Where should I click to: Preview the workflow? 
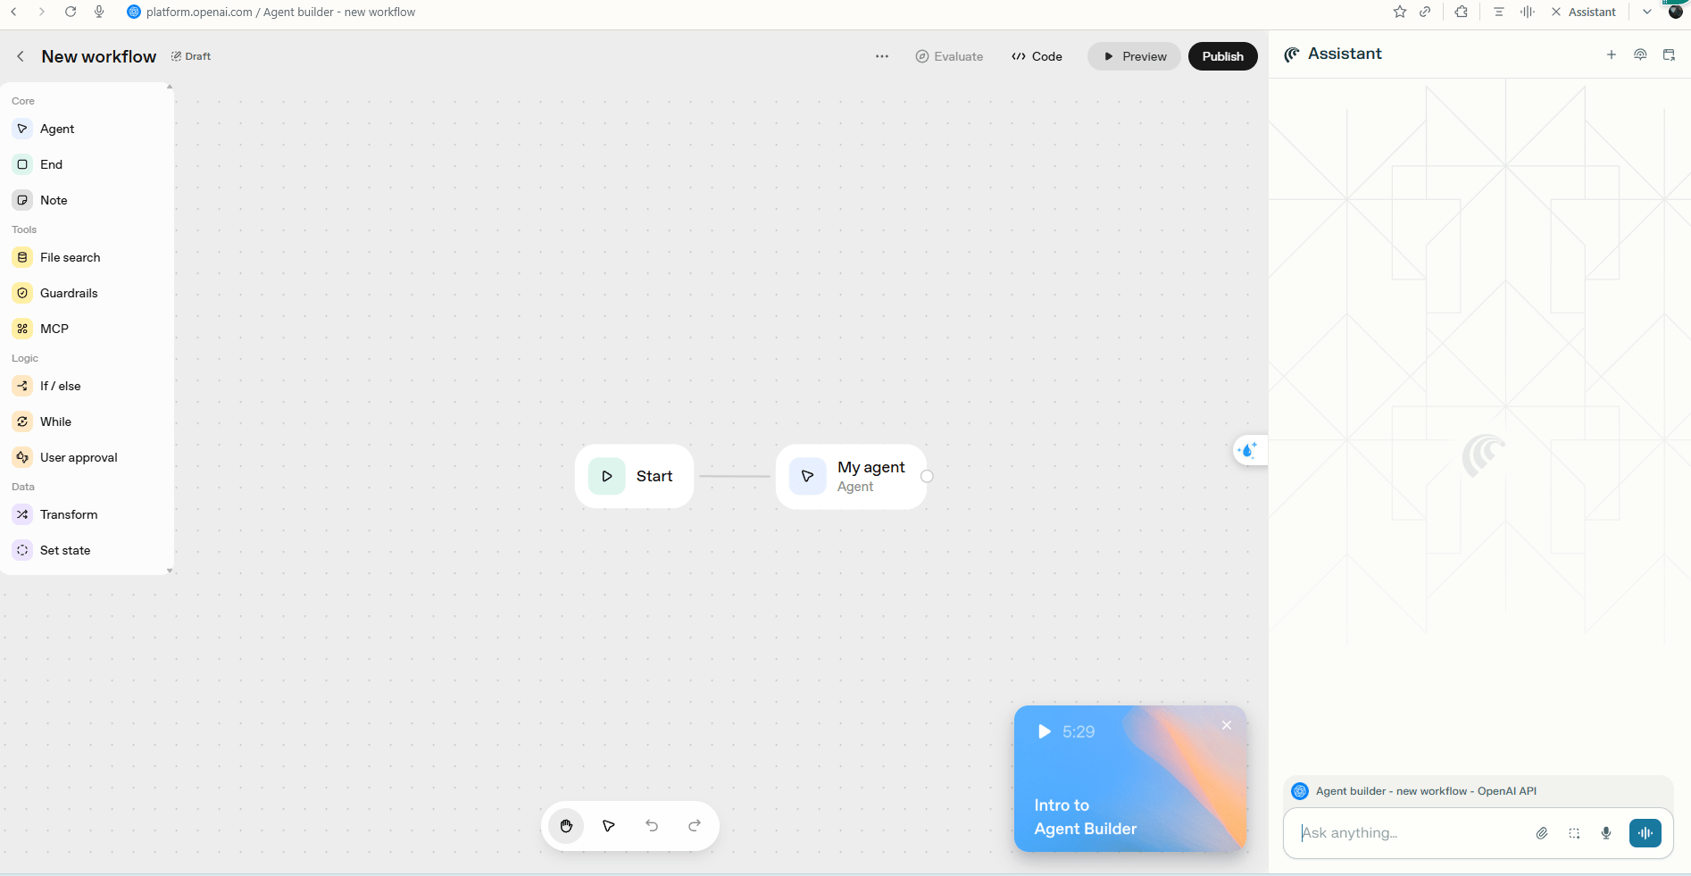point(1134,56)
